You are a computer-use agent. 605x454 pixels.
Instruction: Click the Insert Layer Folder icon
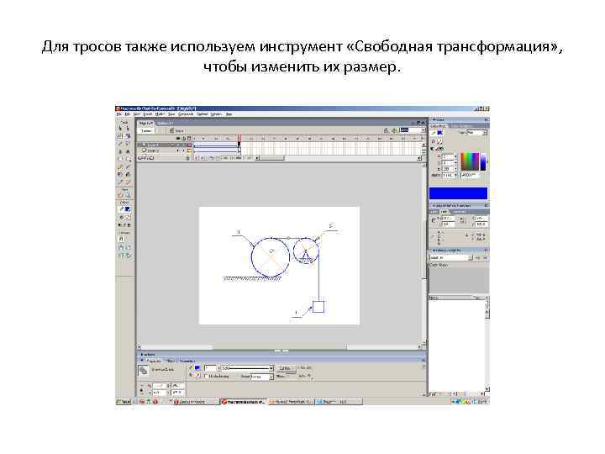151,158
